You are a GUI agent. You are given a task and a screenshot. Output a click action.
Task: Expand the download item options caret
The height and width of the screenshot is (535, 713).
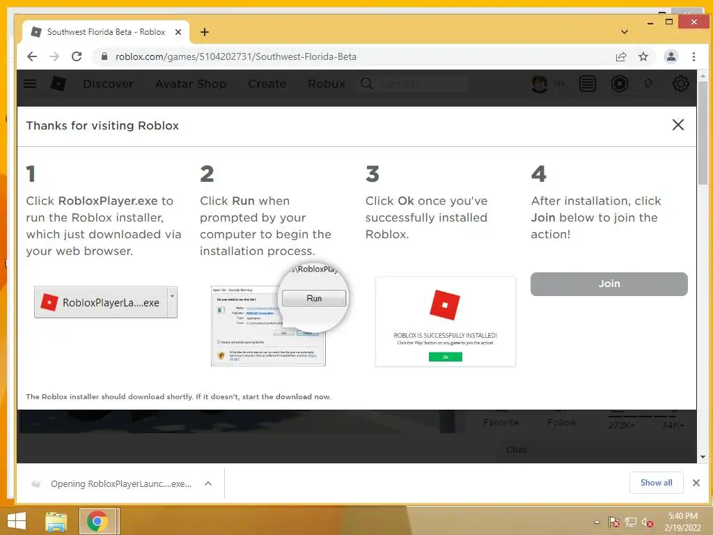[208, 483]
